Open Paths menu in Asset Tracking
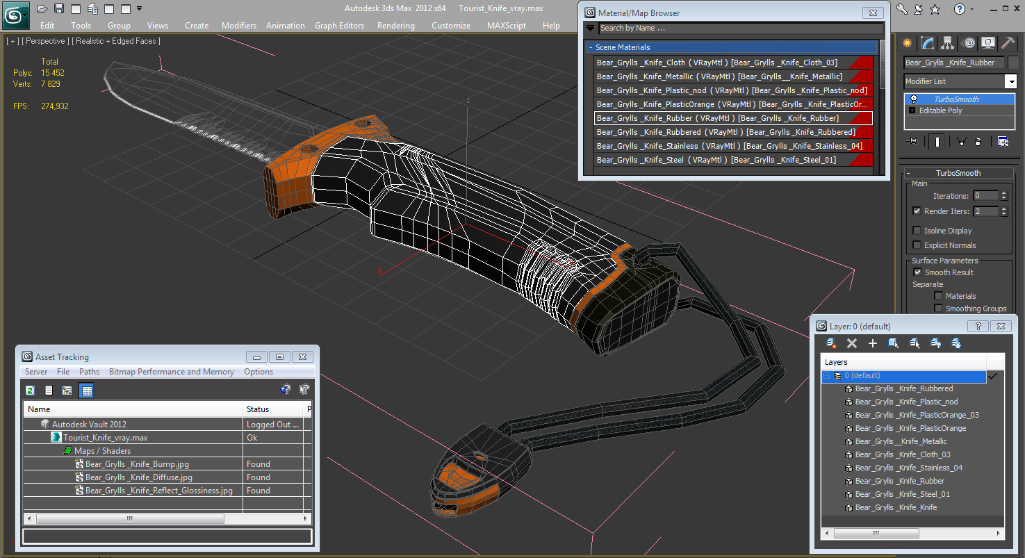 point(89,372)
